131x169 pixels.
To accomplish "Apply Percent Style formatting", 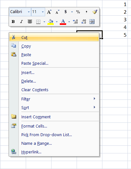I will tap(78, 12).
